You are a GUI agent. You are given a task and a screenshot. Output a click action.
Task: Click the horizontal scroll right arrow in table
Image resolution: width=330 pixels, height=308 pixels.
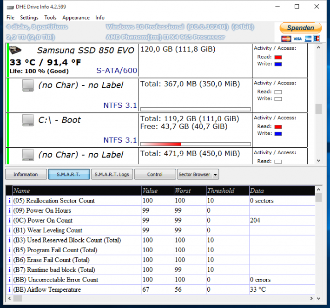pyautogui.click(x=311, y=298)
